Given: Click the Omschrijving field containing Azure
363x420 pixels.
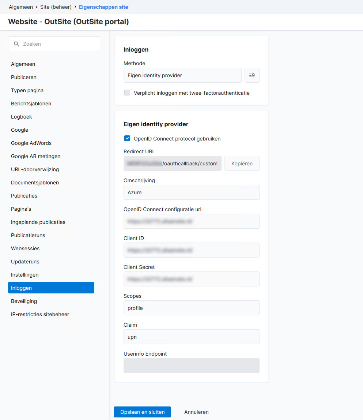Looking at the screenshot, I should tap(192, 192).
